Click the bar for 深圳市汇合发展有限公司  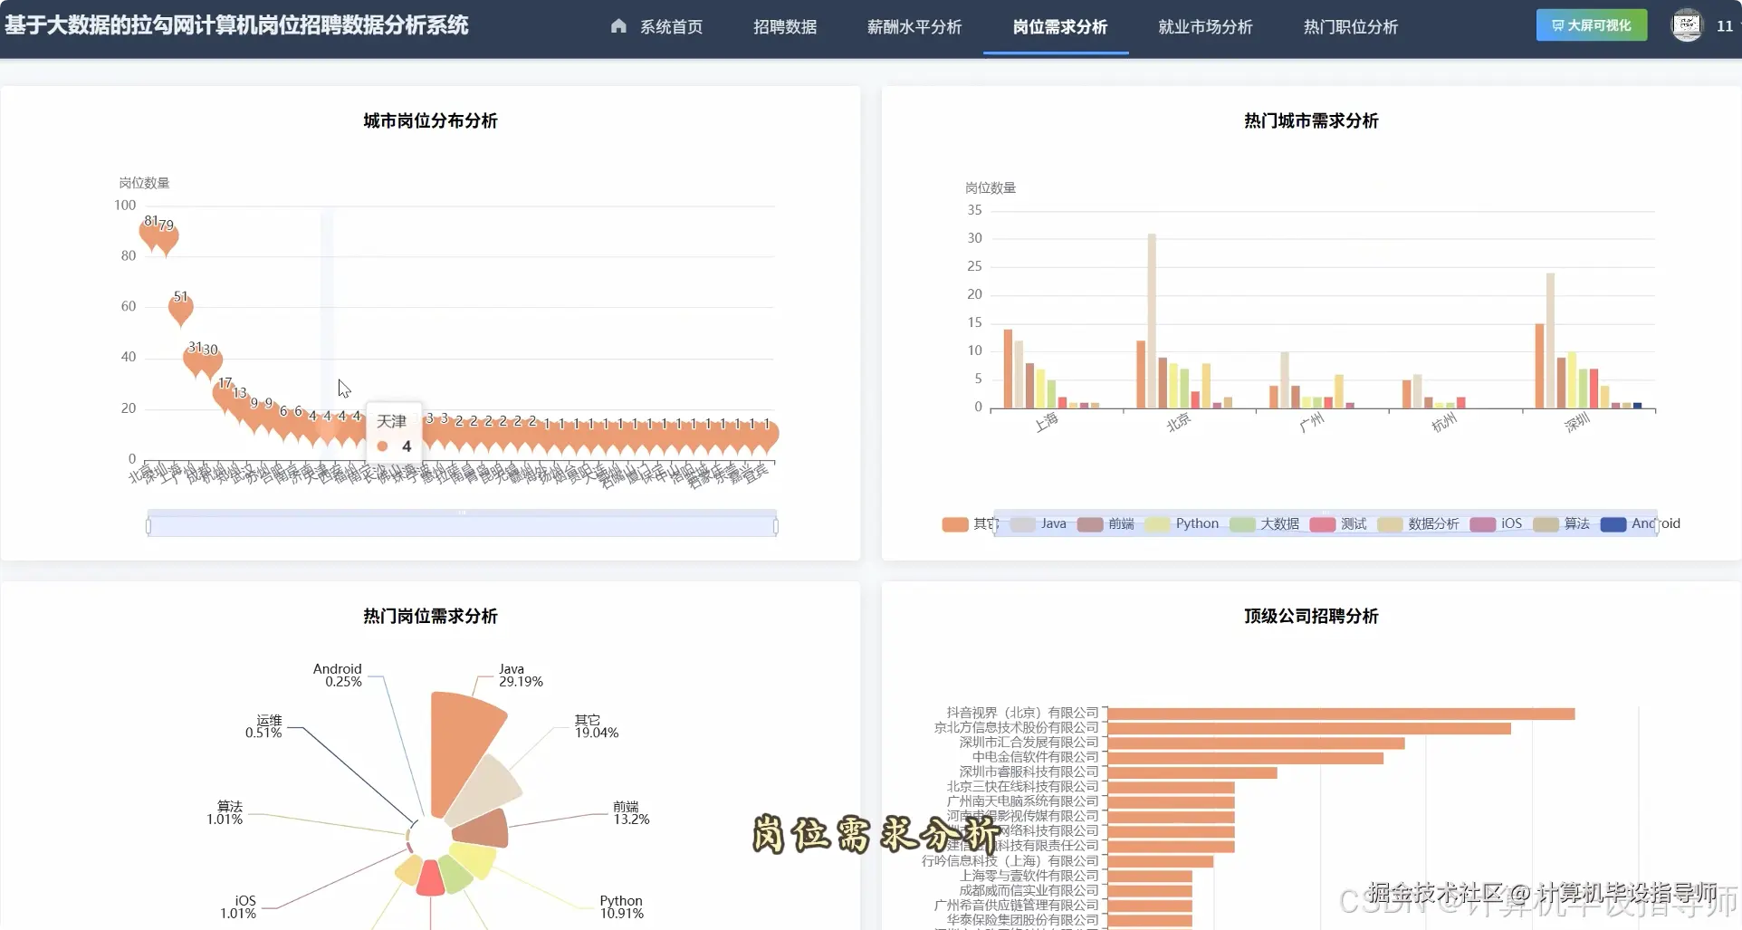tap(1257, 743)
